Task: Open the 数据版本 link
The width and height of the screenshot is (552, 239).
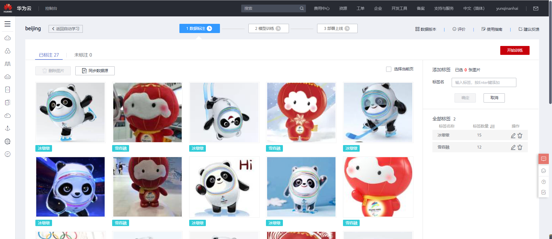Action: [x=426, y=29]
